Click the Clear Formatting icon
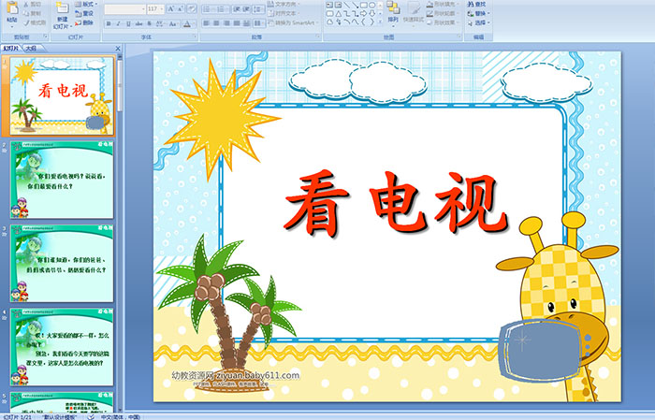655x420 pixels. pyautogui.click(x=191, y=8)
